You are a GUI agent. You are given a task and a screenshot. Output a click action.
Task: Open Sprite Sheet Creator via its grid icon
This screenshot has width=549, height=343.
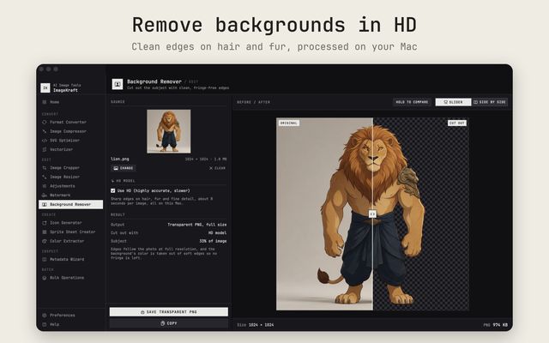[x=45, y=232]
